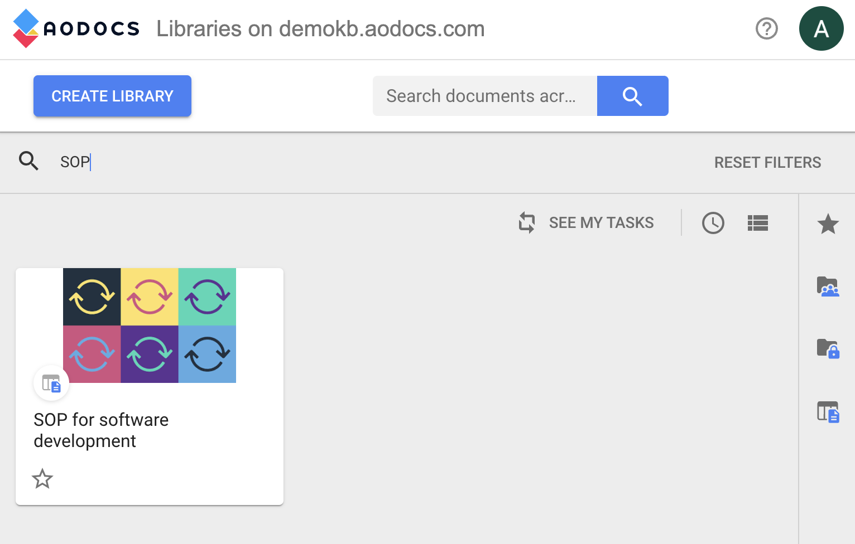This screenshot has width=855, height=544.
Task: Click the AODocs logo
Action: pos(76,28)
